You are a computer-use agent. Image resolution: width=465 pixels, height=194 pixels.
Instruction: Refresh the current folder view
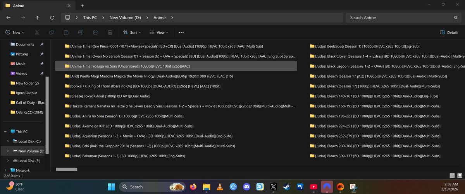coord(52,18)
